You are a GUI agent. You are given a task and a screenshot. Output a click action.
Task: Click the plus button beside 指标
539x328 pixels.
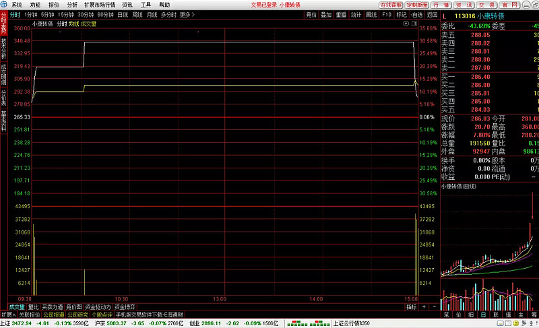(x=424, y=307)
